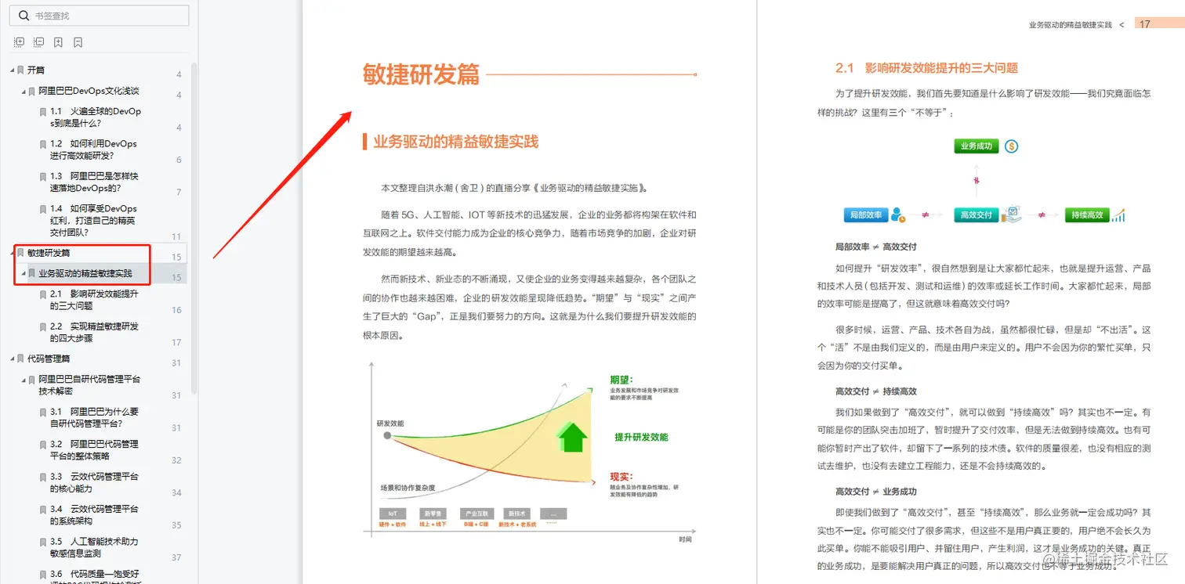Click the add-bookmark icon in the toolbar
This screenshot has height=584, width=1185.
[x=58, y=42]
